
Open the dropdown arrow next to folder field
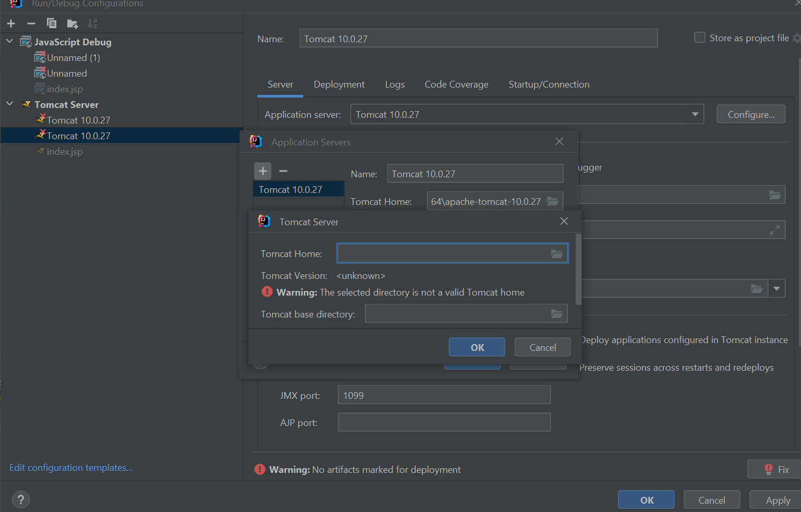click(777, 288)
